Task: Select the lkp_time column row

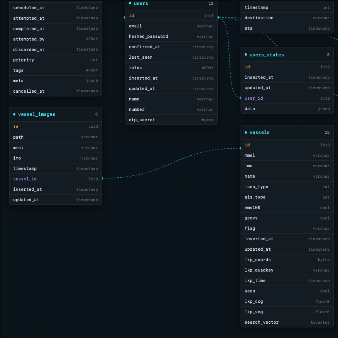Action: [x=287, y=280]
